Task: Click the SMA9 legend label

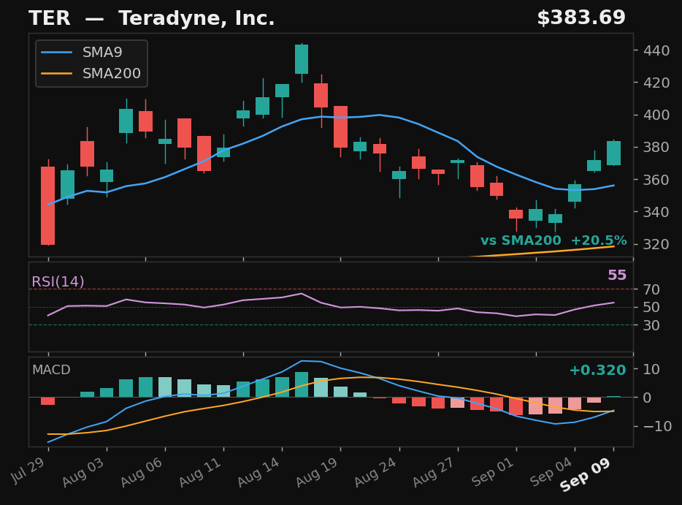Action: click(102, 52)
